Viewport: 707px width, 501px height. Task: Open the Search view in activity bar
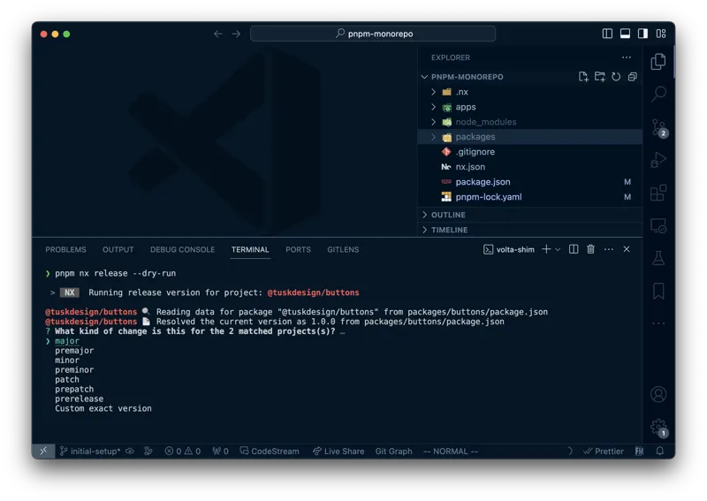[658, 94]
